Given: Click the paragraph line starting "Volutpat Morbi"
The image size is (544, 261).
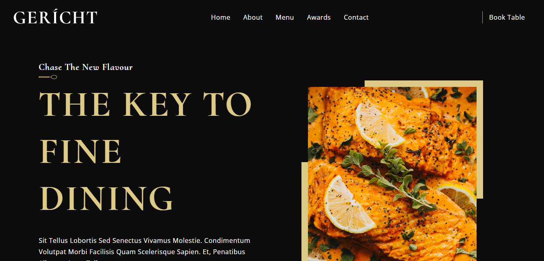Looking at the screenshot, I should click(142, 252).
